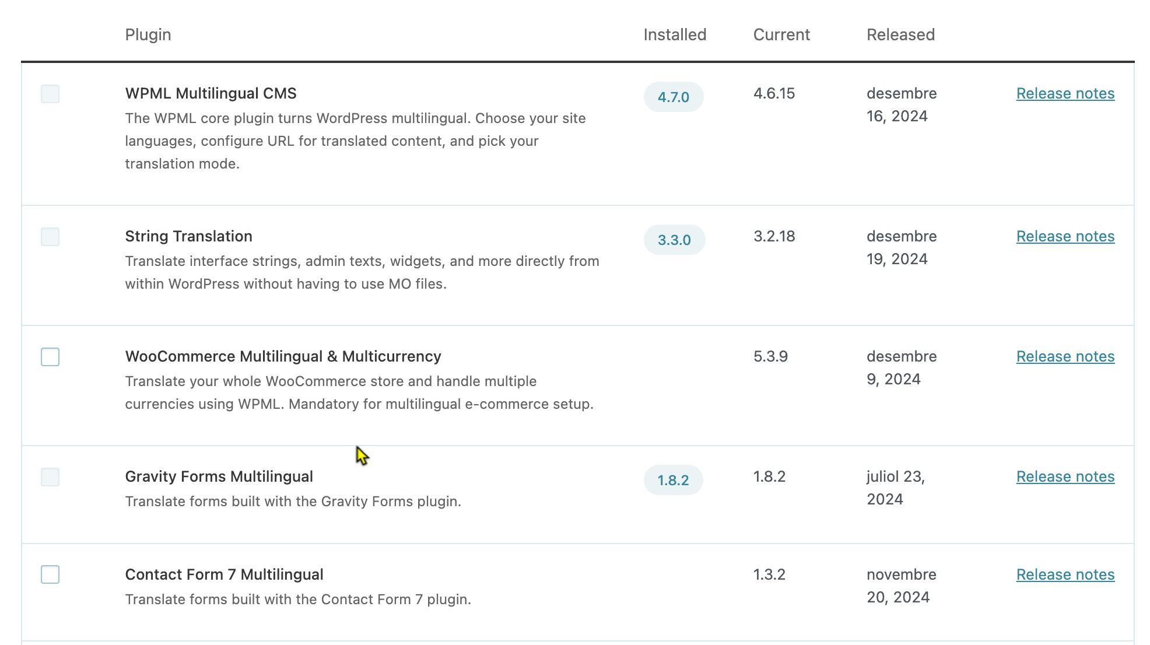Tick the String Translation row checkbox
Screen dimensions: 1150x645
50,237
